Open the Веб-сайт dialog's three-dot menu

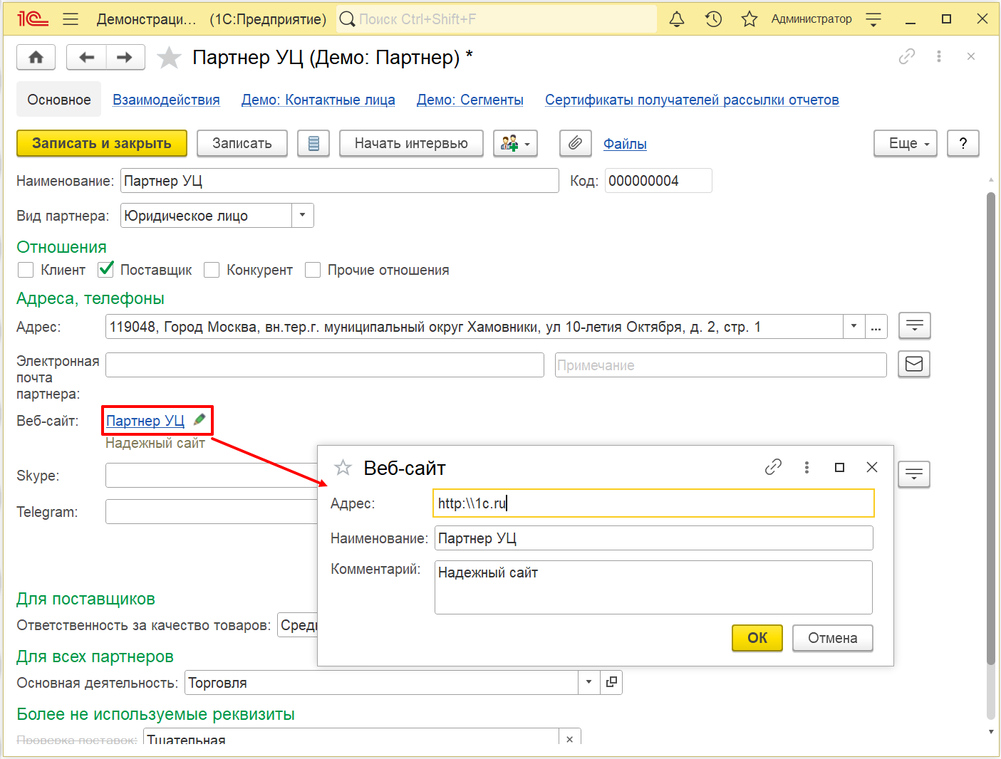point(806,467)
